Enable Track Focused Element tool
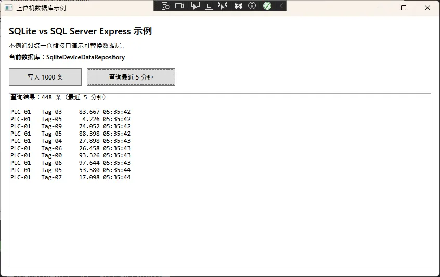 pyautogui.click(x=223, y=6)
